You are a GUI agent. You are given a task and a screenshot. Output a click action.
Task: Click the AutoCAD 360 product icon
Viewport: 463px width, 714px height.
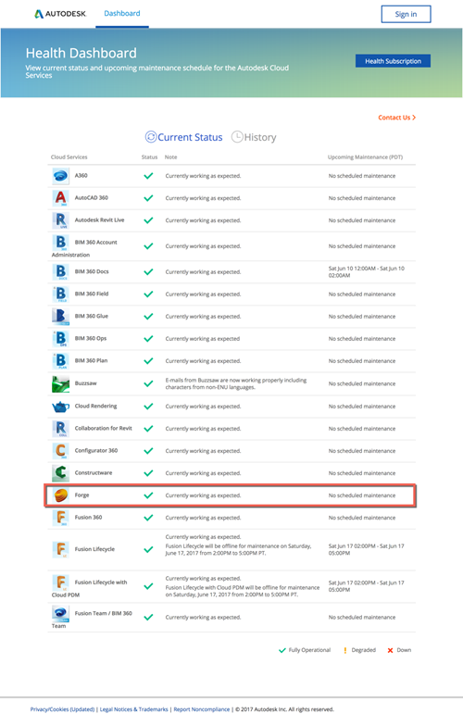click(x=60, y=198)
